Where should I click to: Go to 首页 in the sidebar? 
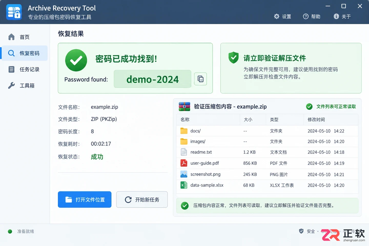(25, 37)
